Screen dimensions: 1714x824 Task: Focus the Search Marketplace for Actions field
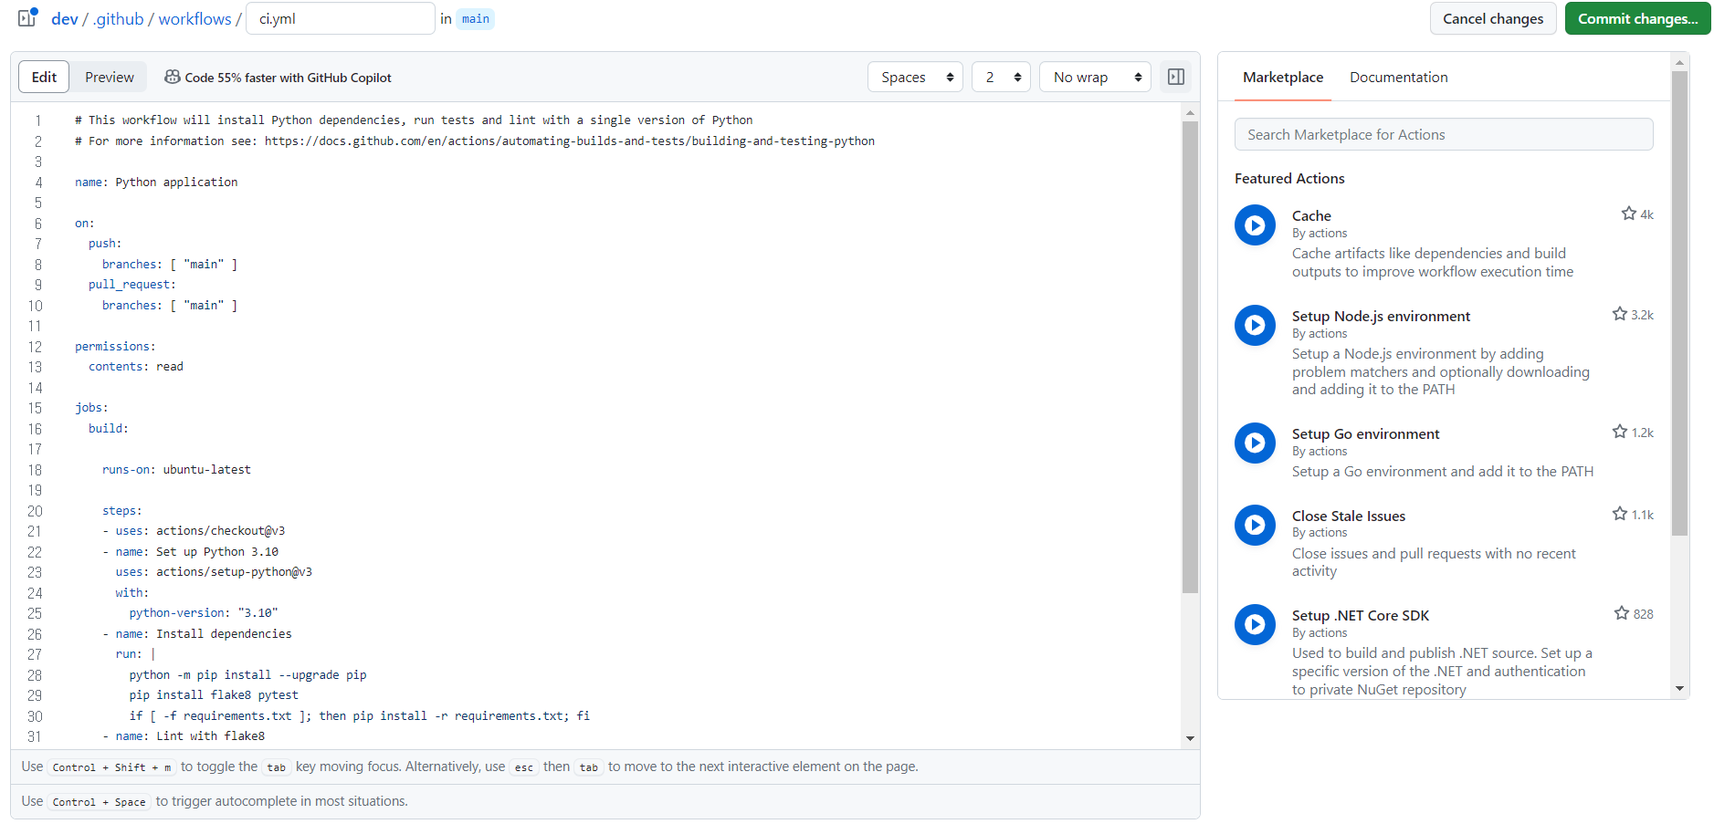point(1444,135)
